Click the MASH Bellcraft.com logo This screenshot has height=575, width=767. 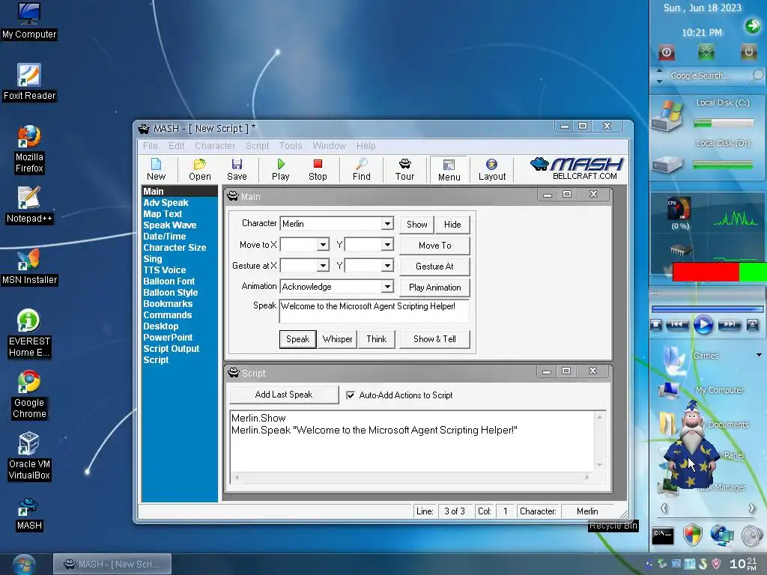pos(577,168)
